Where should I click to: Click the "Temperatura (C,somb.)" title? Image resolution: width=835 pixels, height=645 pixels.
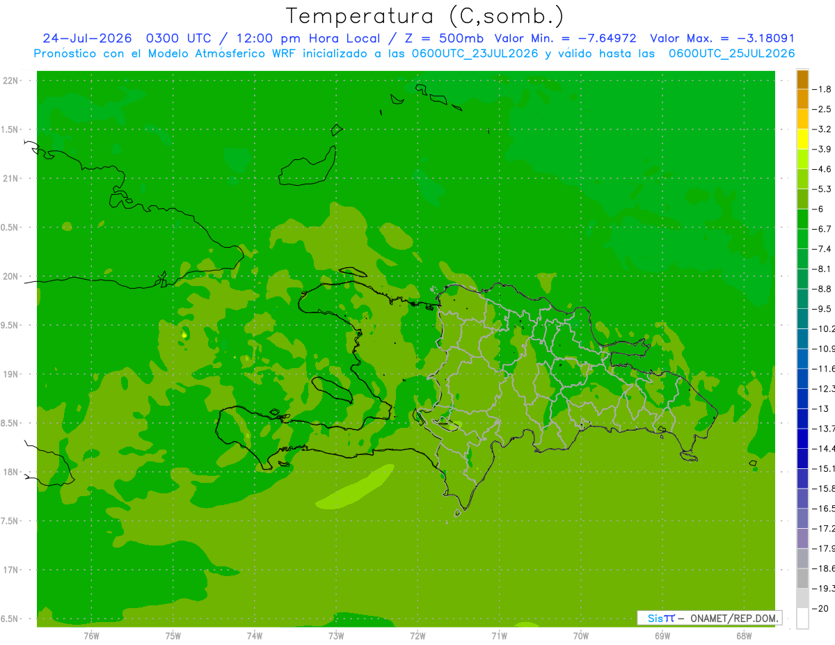pyautogui.click(x=425, y=16)
